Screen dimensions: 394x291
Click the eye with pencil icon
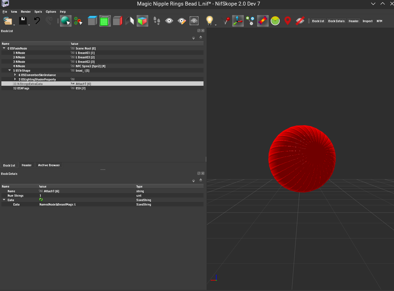(182, 21)
